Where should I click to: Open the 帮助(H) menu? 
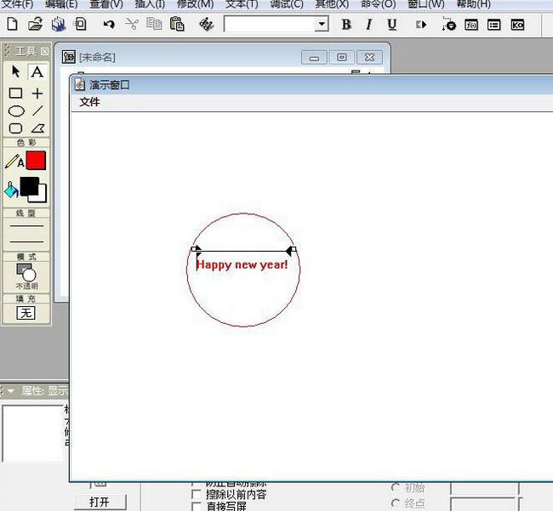coord(473,4)
